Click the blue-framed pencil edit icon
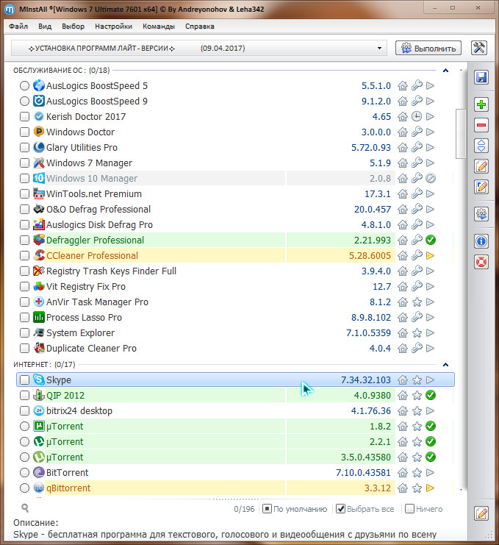Screen dimensions: 499x545 point(481,187)
